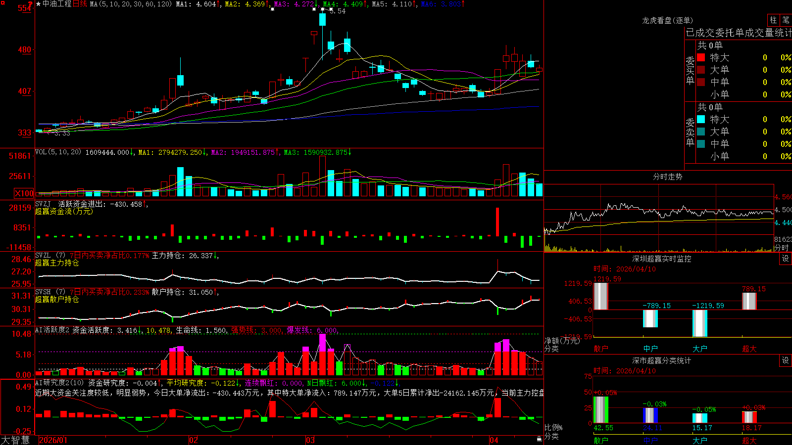
Task: Jump to the 02 month marker
Action: coord(194,440)
